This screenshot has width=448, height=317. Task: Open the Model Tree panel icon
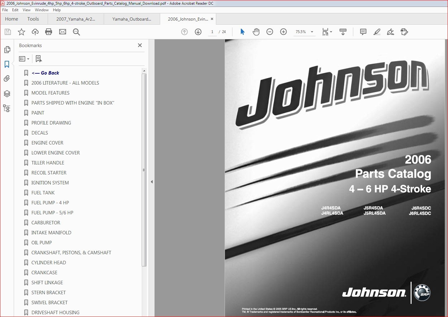(7, 108)
